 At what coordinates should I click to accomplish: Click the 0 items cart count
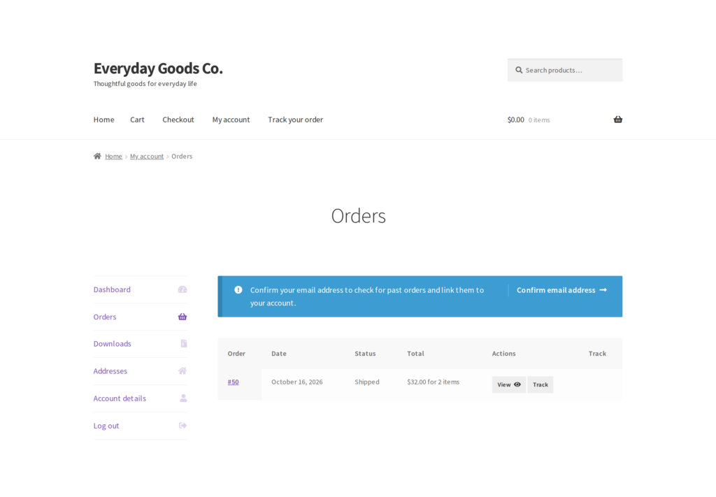[539, 120]
